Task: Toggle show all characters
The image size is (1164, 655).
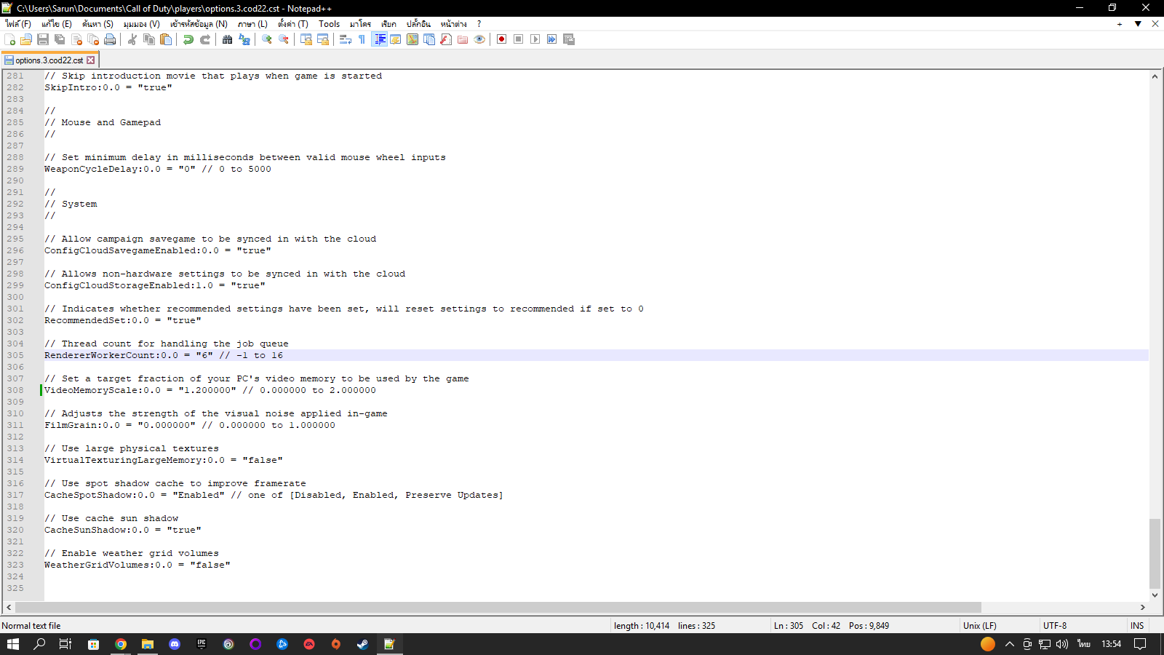Action: point(362,39)
